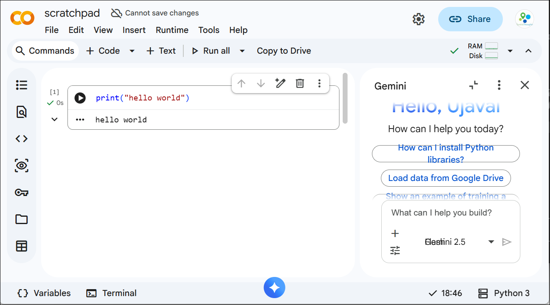Click the user account avatar
Image resolution: width=550 pixels, height=305 pixels.
point(524,19)
